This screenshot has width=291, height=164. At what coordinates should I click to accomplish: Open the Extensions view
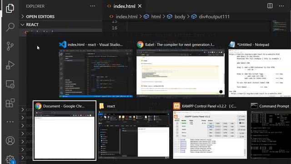(10, 103)
